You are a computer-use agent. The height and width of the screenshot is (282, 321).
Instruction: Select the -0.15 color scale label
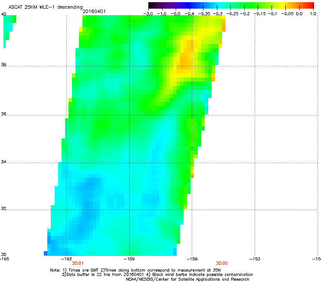[260, 13]
